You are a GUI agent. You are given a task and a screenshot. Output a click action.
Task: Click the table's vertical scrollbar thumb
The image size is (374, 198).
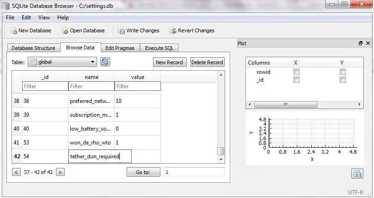(x=221, y=151)
